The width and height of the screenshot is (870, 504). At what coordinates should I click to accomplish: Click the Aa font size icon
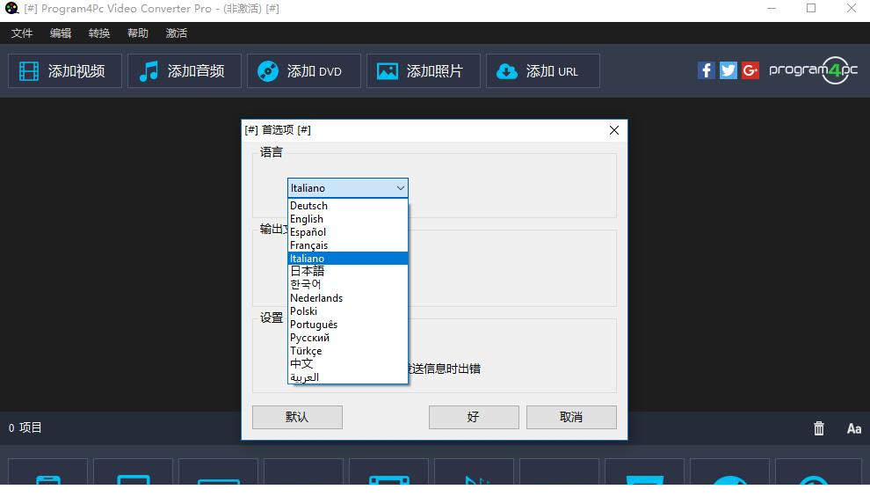pyautogui.click(x=854, y=428)
